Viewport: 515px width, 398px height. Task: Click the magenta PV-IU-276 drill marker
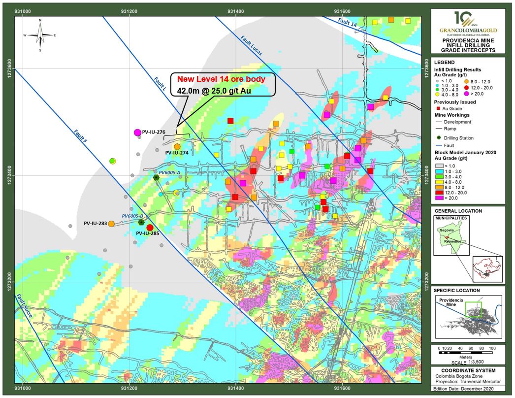point(138,133)
